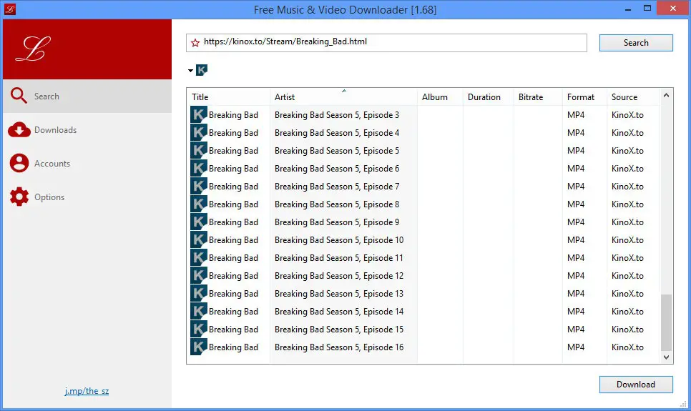The image size is (691, 411).
Task: Click the window resize grip corner
Action: pyautogui.click(x=683, y=404)
